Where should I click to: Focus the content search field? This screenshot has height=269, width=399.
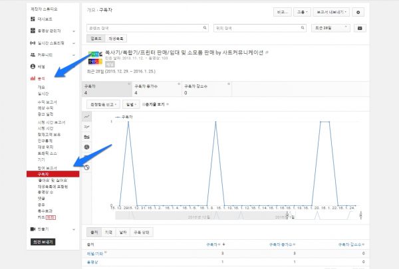(148, 28)
